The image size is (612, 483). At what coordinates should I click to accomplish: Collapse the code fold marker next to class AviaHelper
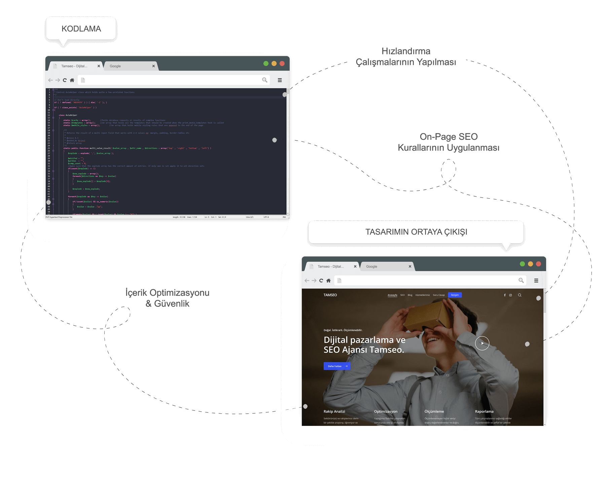pyautogui.click(x=53, y=118)
